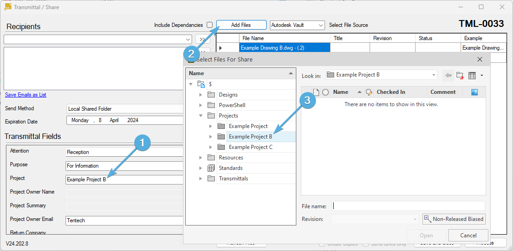This screenshot has width=513, height=251.
Task: Click the Purpose field For Information
Action: tap(124, 166)
